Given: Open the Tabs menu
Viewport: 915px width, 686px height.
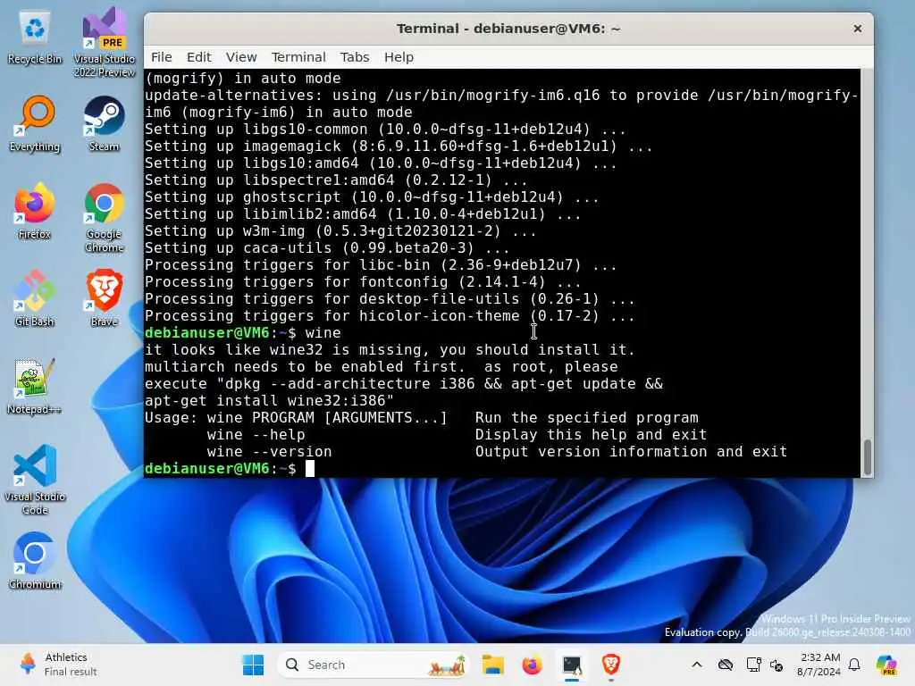Looking at the screenshot, I should point(355,57).
